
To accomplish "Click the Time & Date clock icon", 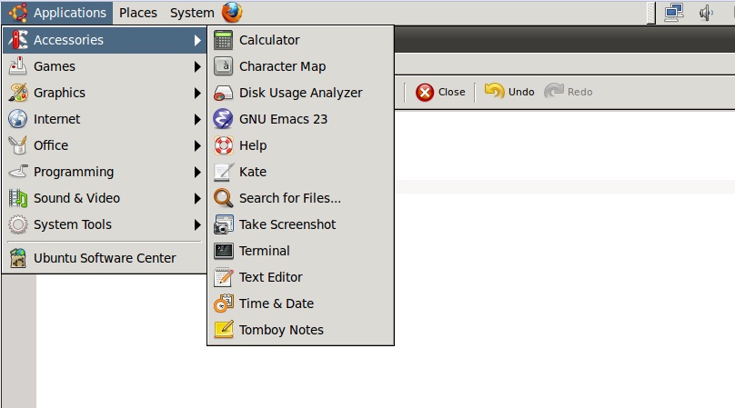I will (223, 304).
